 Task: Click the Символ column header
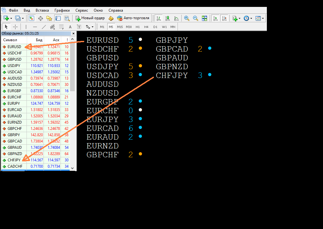click(14, 40)
